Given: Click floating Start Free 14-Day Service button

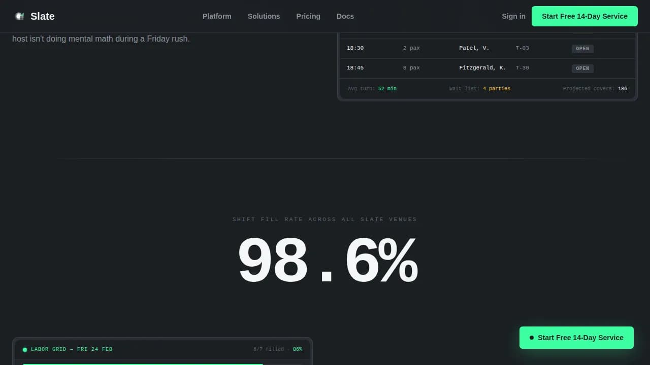Looking at the screenshot, I should (x=576, y=338).
